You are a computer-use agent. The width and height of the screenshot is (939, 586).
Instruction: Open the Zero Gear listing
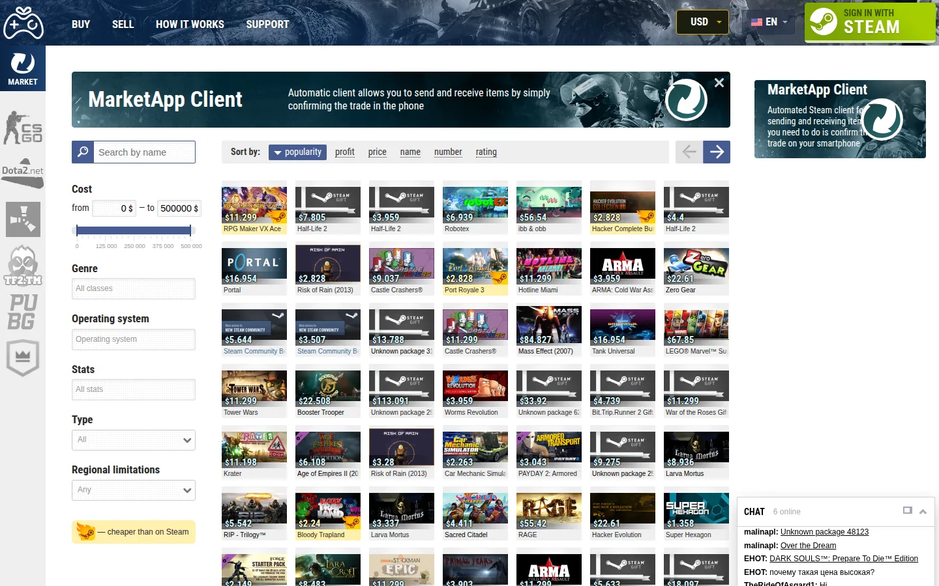coord(696,269)
